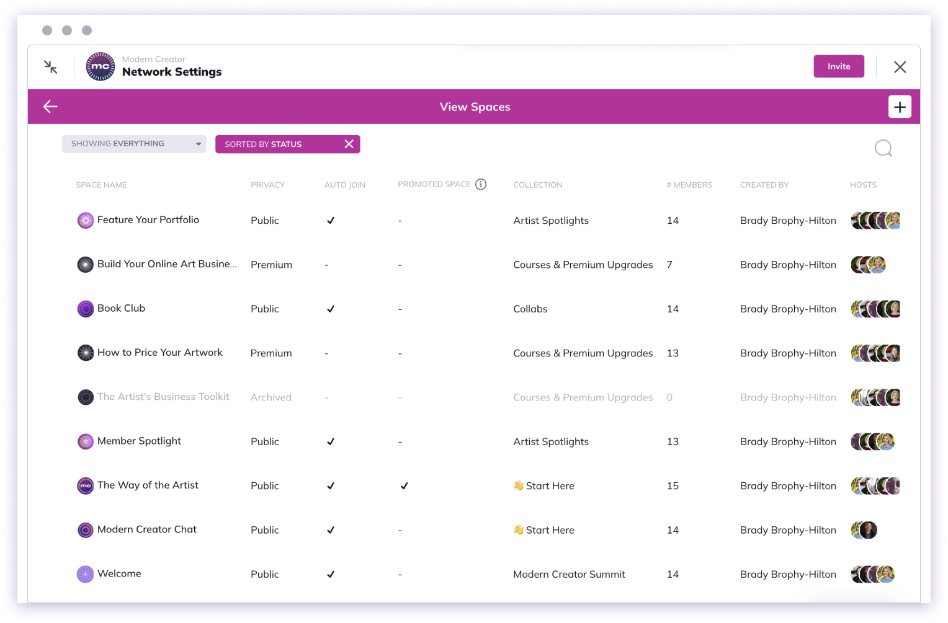Go back with the left arrow icon
Viewport: 948px width, 623px height.
coord(50,107)
